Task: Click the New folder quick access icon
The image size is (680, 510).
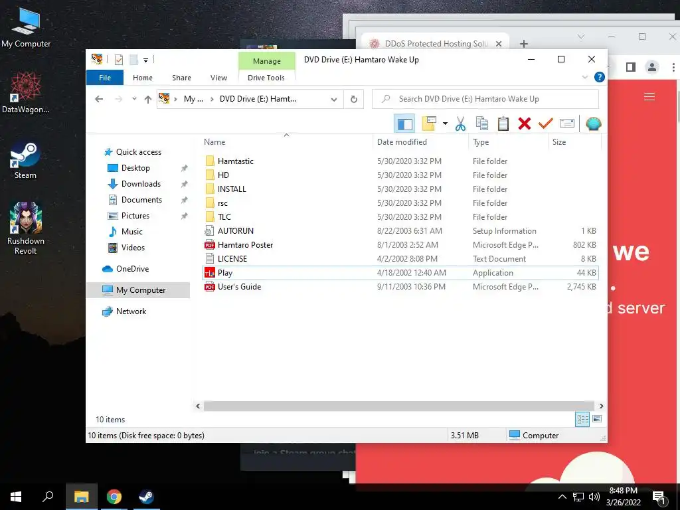Action: [134, 60]
